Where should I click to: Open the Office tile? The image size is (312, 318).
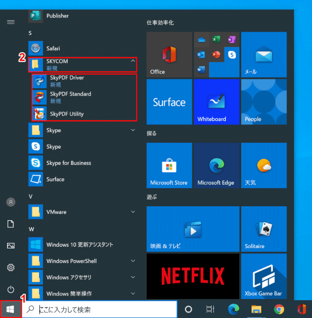(169, 54)
